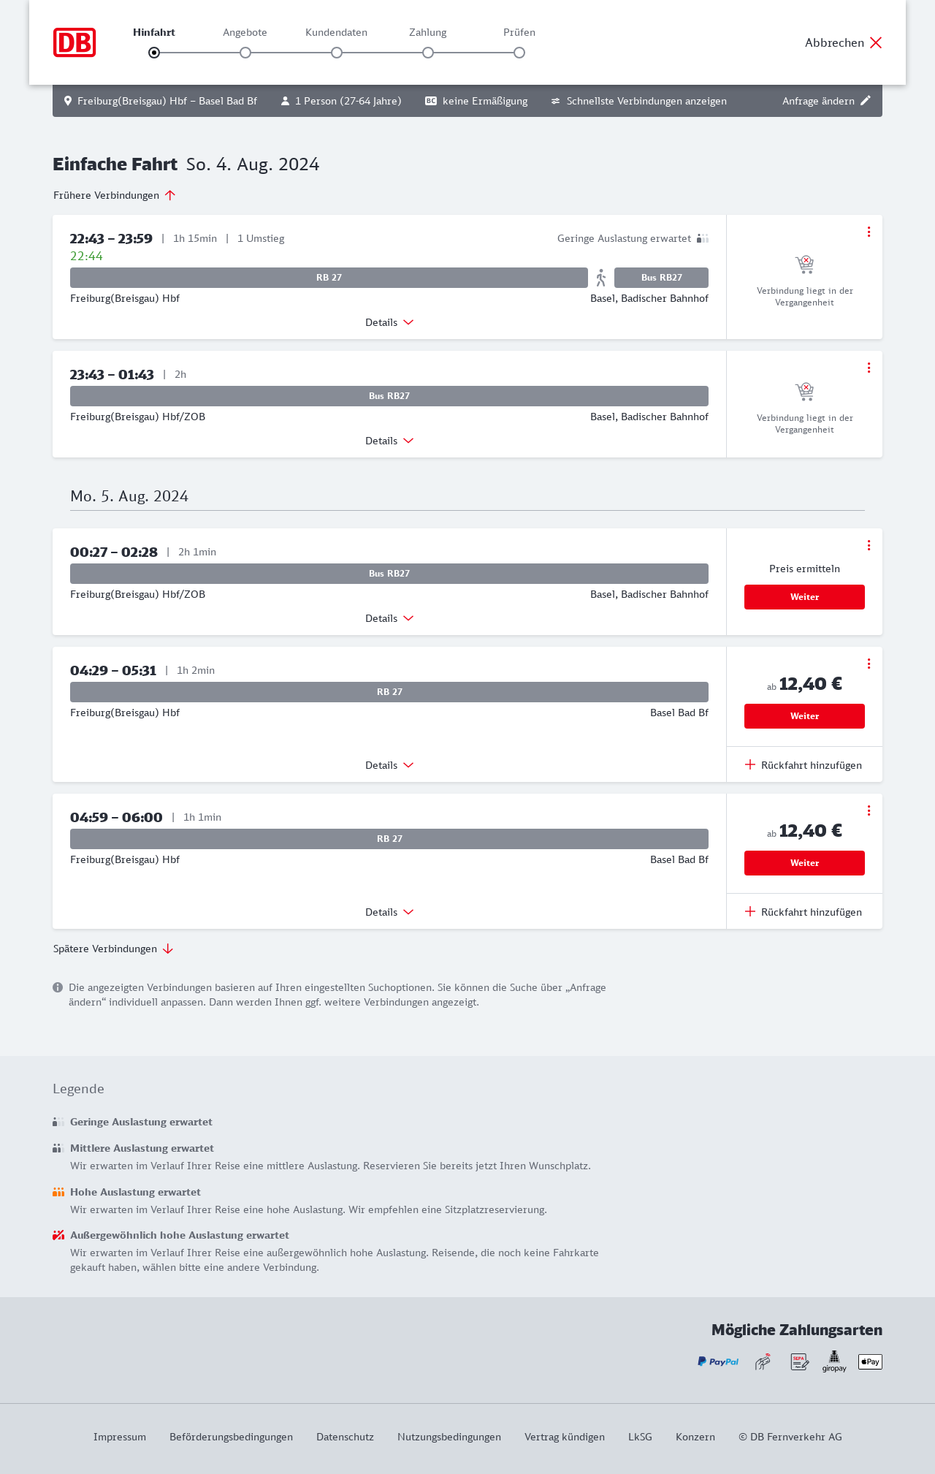The height and width of the screenshot is (1474, 935).
Task: Expand Details for the 04:29 – 05:31 connection
Action: (x=389, y=765)
